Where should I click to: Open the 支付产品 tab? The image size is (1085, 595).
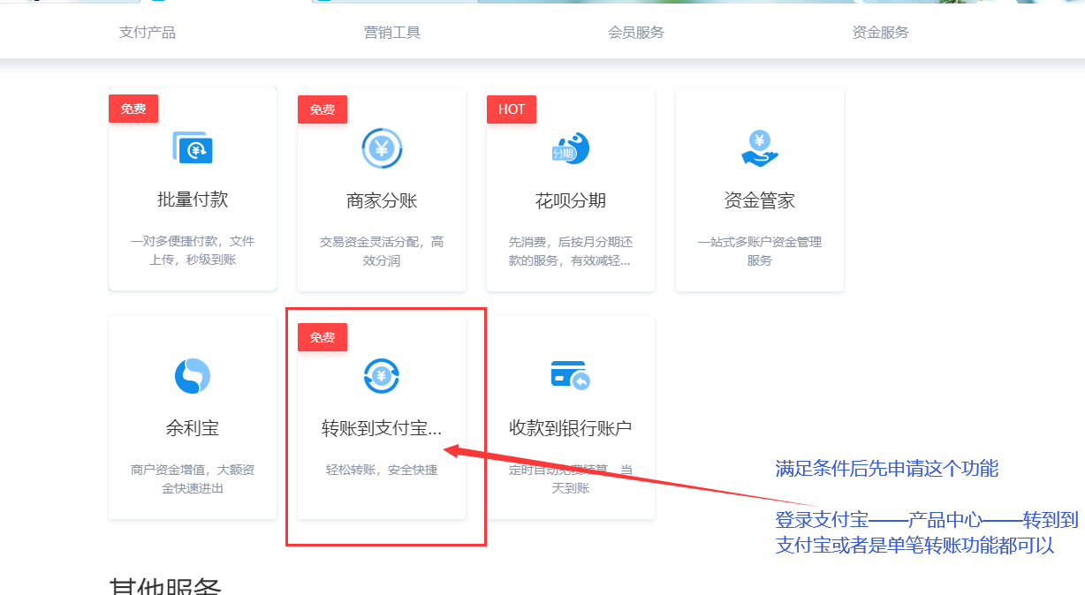coord(148,33)
